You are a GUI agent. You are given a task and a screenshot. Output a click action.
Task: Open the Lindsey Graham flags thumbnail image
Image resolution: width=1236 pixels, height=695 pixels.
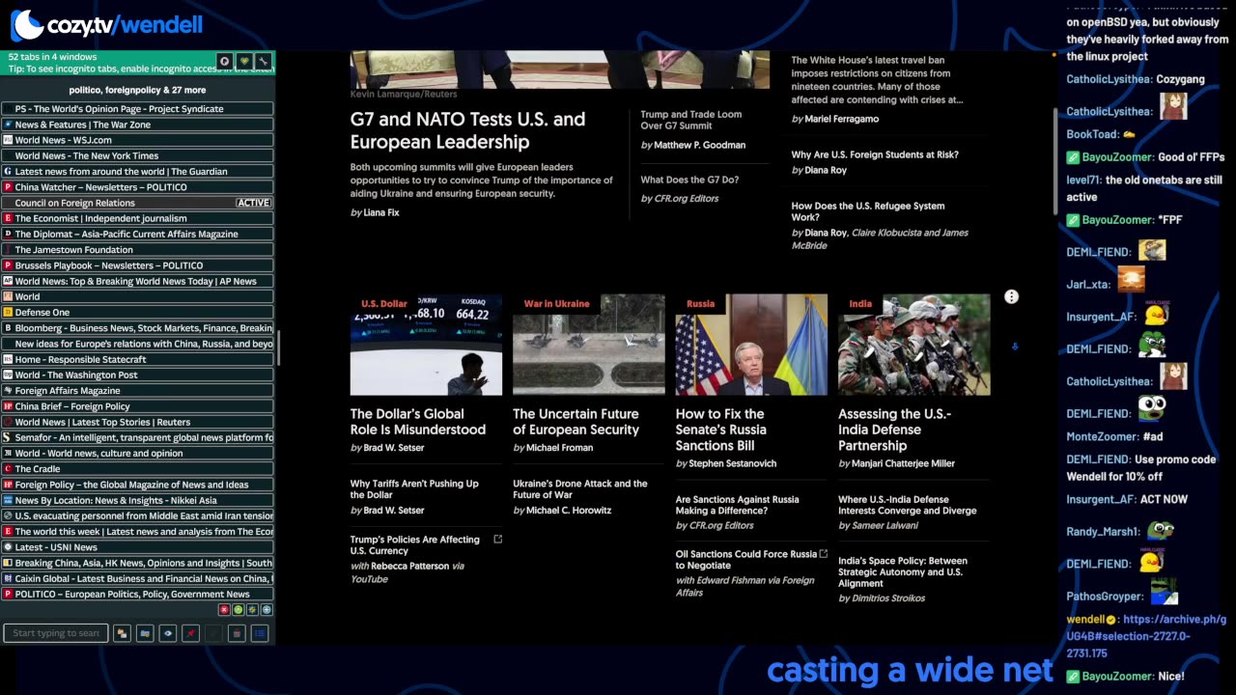point(751,345)
